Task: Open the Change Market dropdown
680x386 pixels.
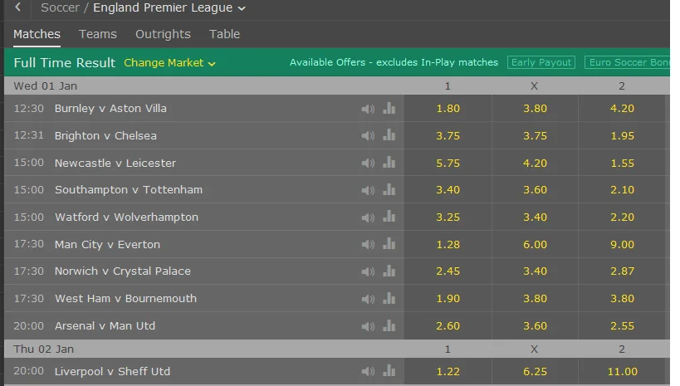Action: (169, 63)
